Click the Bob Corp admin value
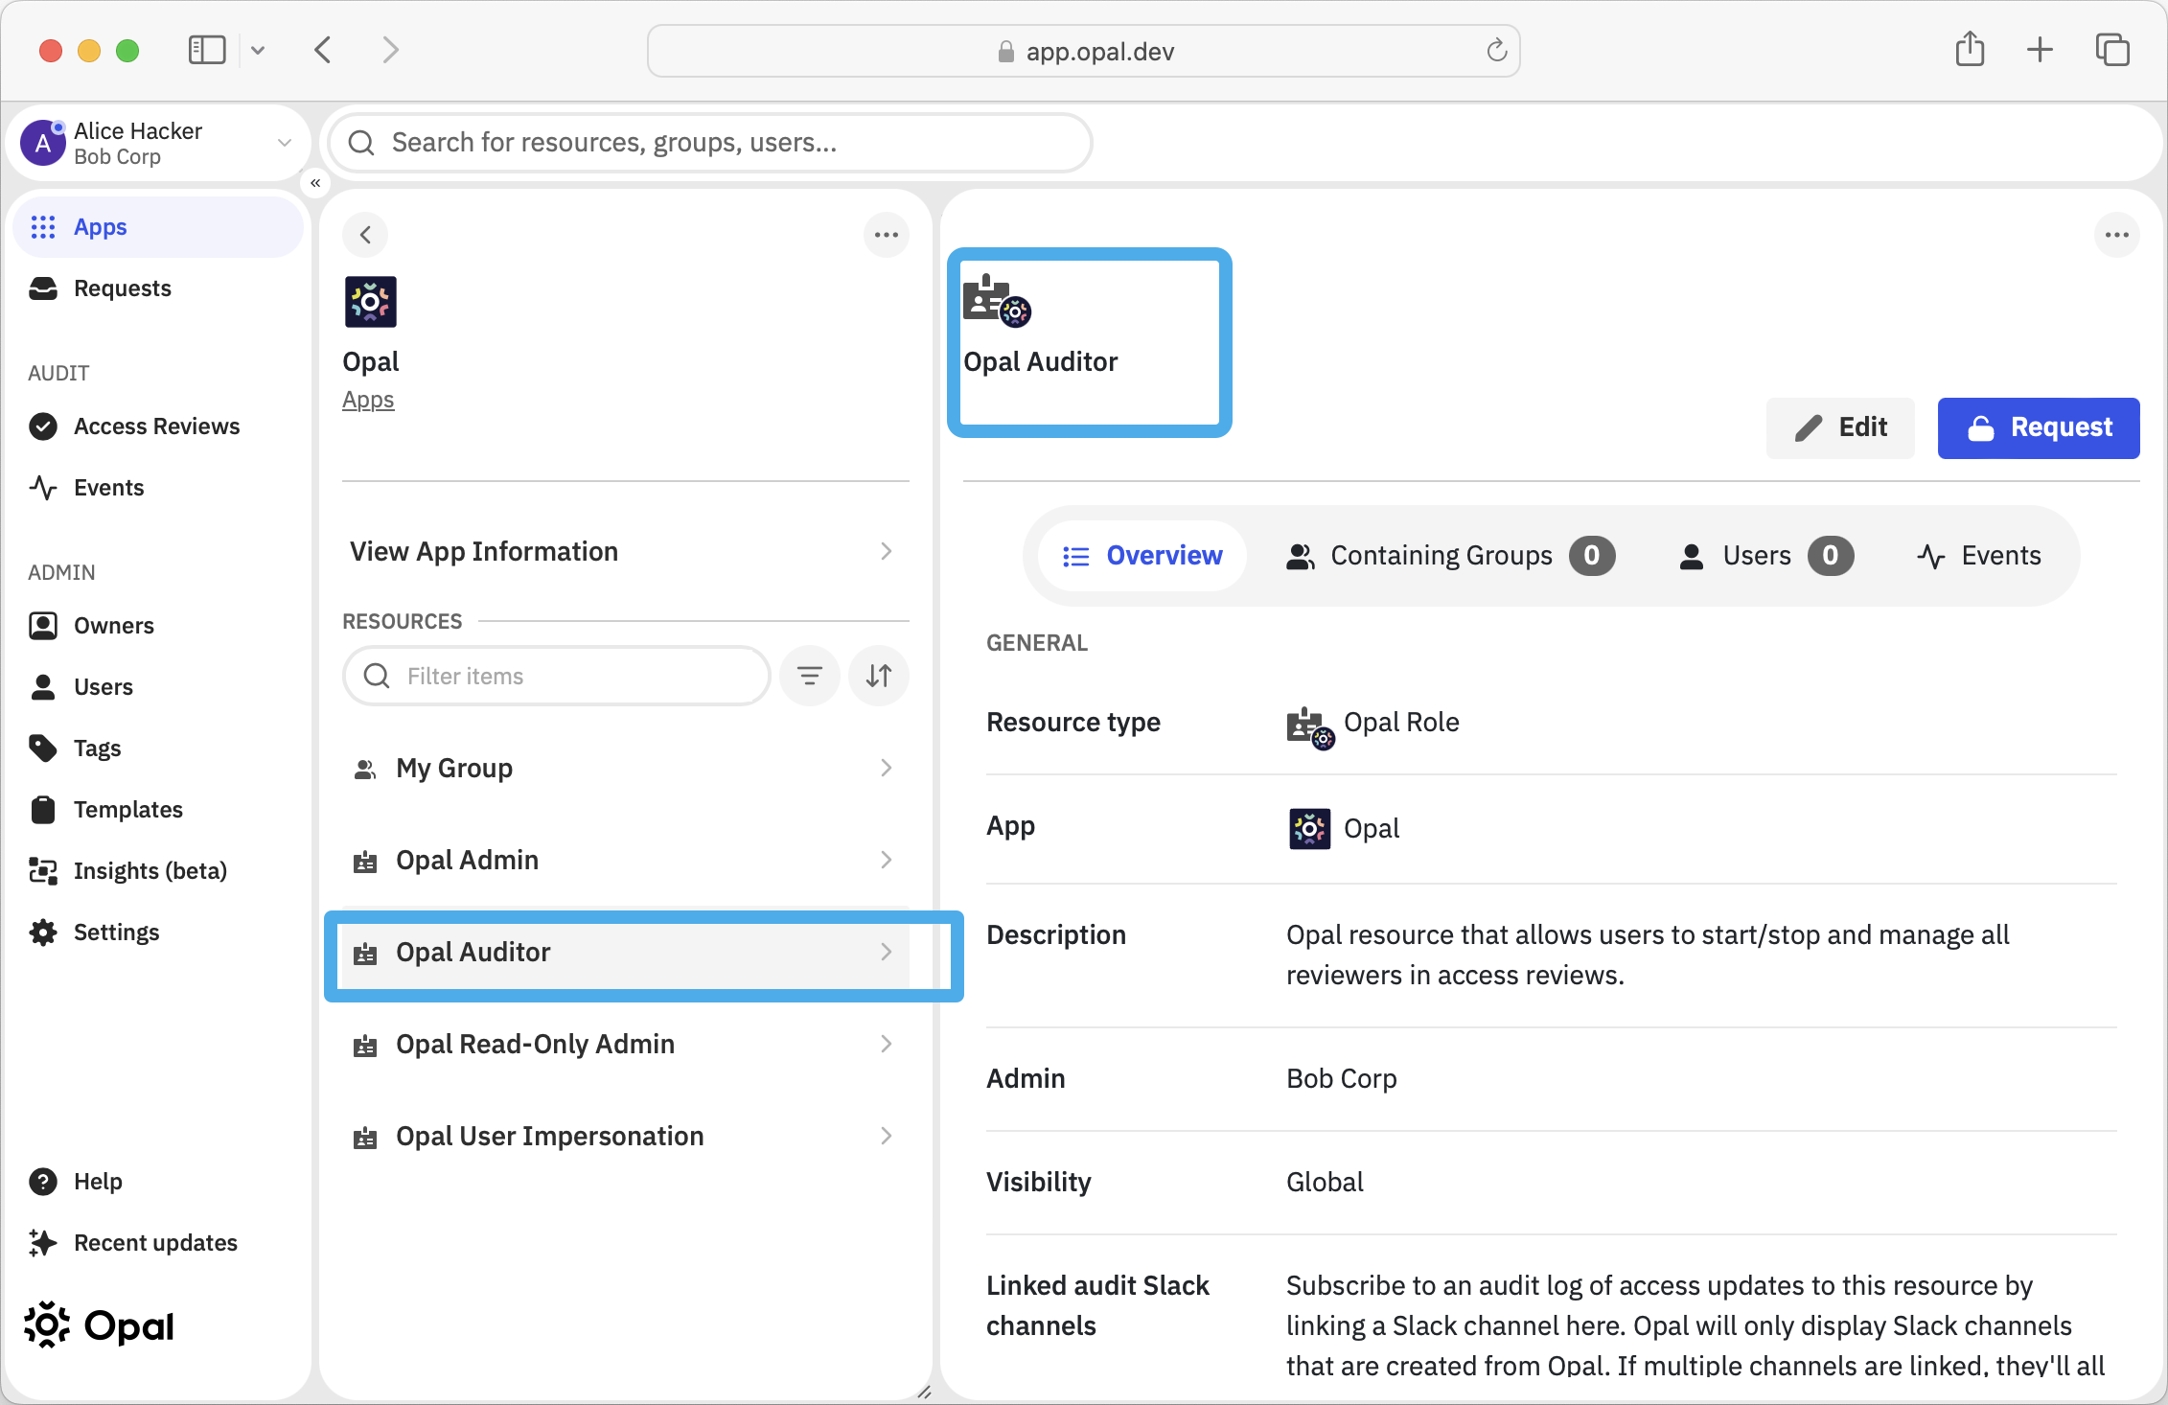 (x=1341, y=1078)
